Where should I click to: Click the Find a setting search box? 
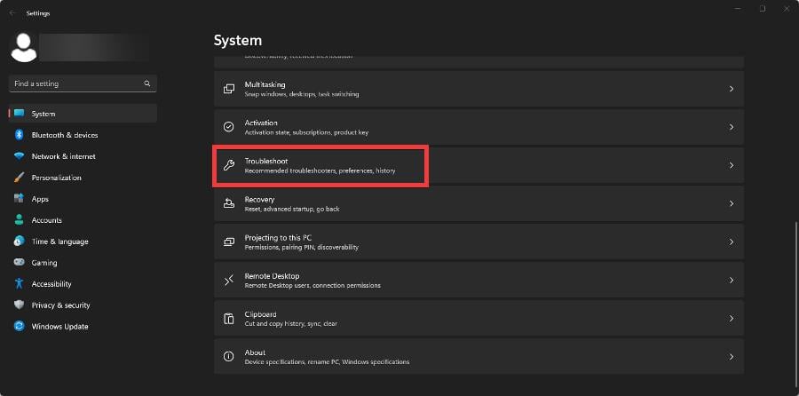click(x=75, y=83)
